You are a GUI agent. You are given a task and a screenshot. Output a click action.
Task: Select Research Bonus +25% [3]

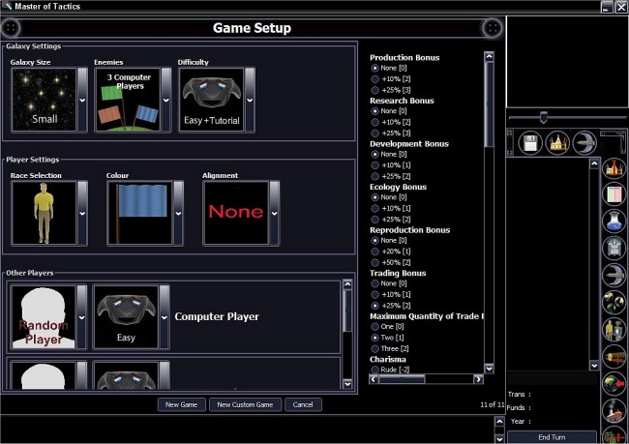coord(391,133)
